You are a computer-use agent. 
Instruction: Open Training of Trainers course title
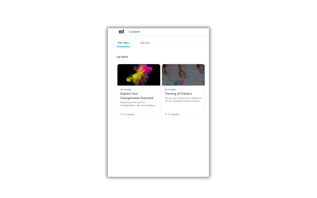[x=178, y=94]
